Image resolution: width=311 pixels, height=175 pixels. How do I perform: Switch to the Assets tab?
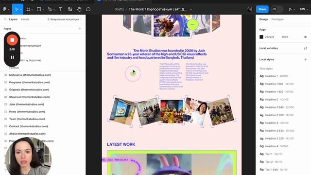click(25, 19)
